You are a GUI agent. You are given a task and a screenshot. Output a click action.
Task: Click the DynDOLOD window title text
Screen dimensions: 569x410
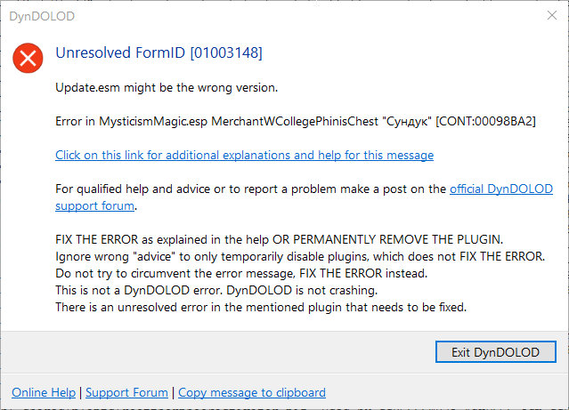(x=42, y=16)
